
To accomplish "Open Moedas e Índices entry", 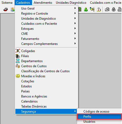I will (46, 76).
